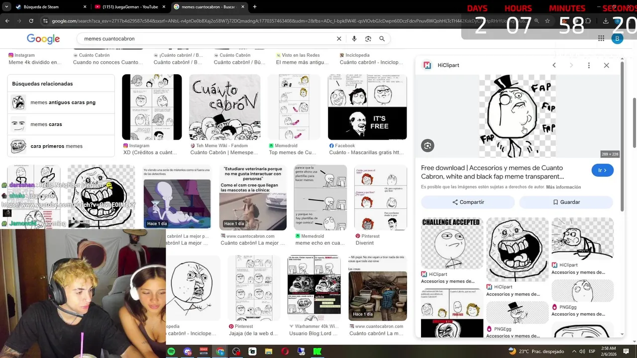
Task: Go to Google home via logo
Action: click(43, 39)
